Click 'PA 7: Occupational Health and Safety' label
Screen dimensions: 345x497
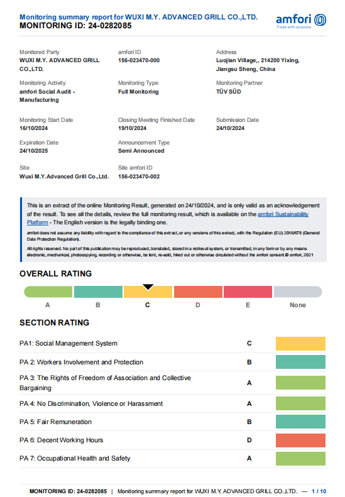click(x=75, y=458)
